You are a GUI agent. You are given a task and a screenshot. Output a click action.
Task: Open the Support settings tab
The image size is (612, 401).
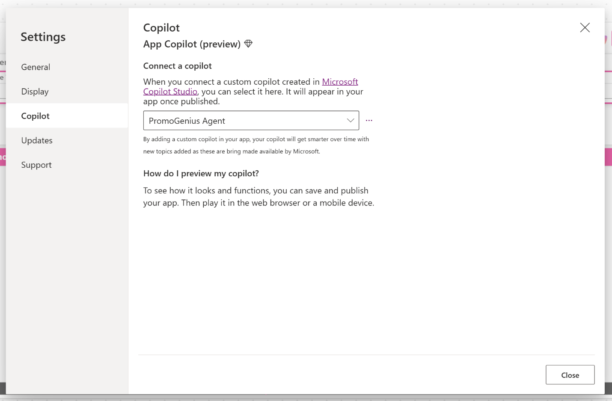pyautogui.click(x=36, y=165)
